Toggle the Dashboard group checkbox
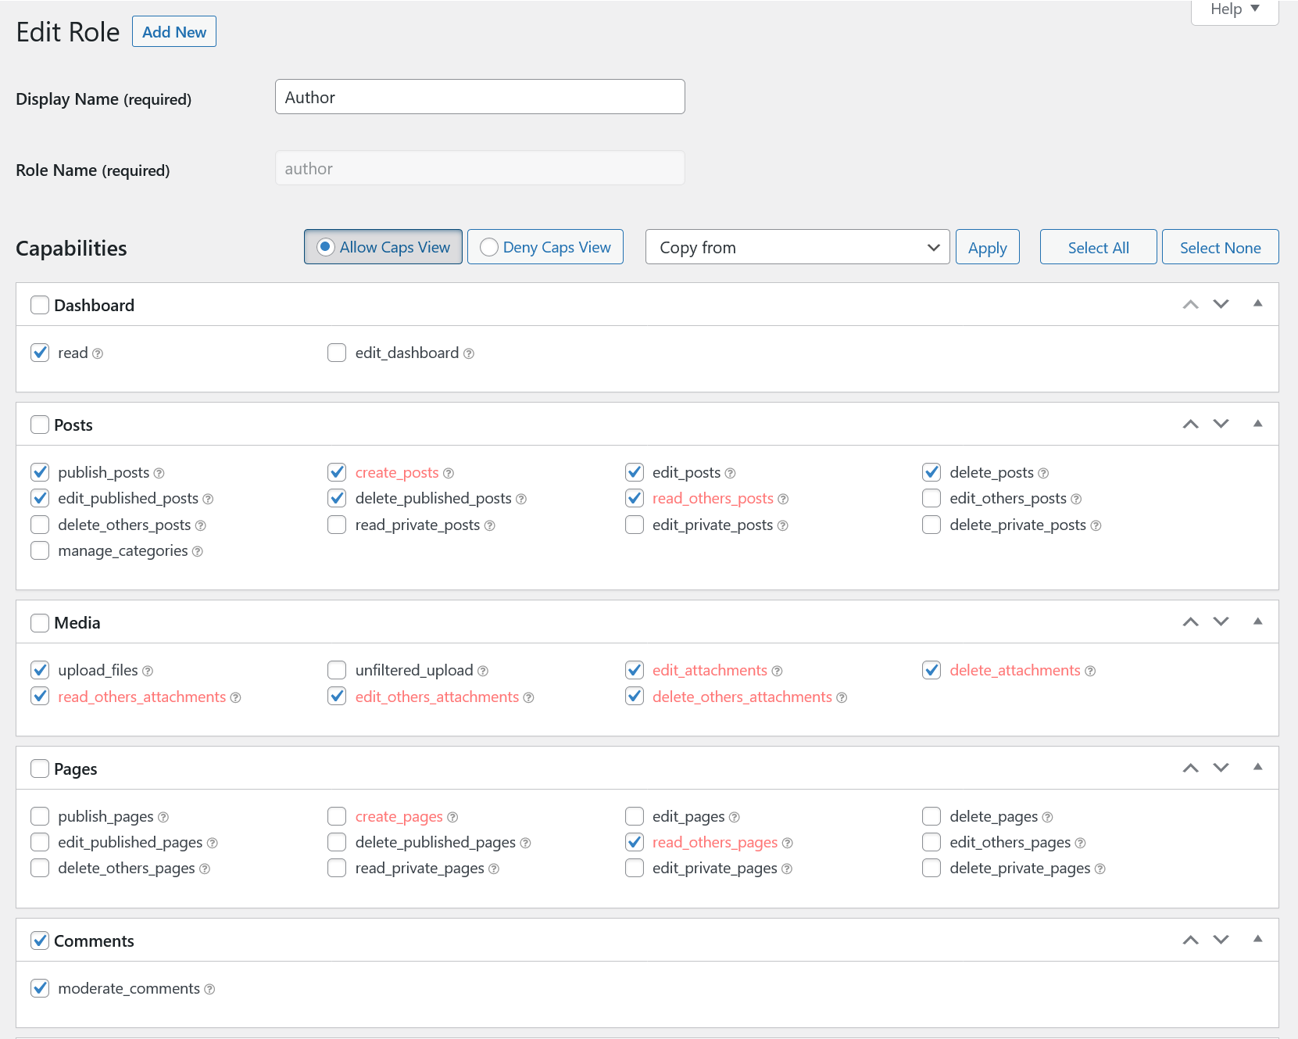The width and height of the screenshot is (1298, 1039). [x=40, y=305]
